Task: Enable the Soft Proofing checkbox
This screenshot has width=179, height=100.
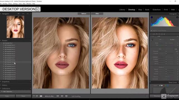Action: [70, 96]
